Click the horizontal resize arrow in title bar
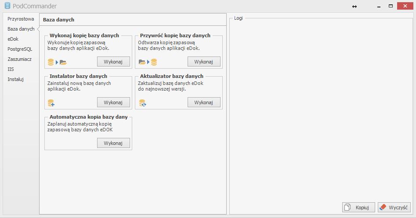The height and width of the screenshot is (218, 416). [355, 6]
